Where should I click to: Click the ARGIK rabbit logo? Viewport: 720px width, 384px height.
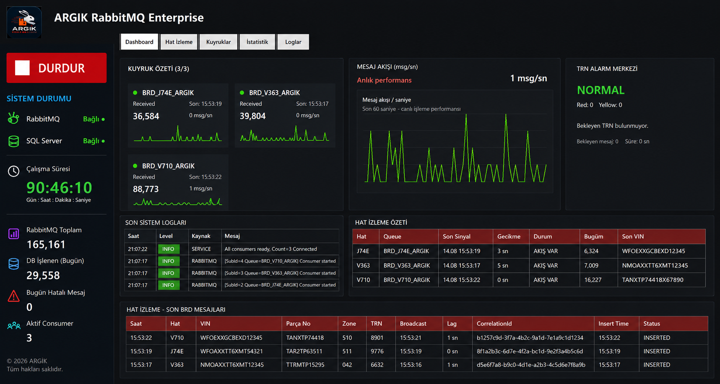pos(24,22)
